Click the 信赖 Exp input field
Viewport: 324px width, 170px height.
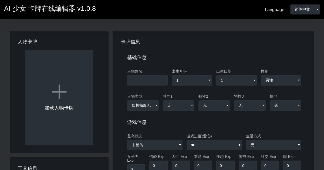click(x=158, y=165)
